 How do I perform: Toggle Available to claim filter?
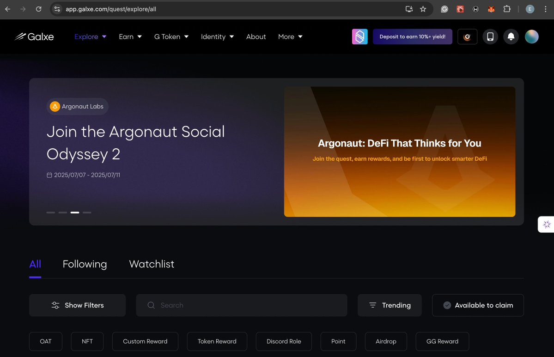tap(478, 305)
